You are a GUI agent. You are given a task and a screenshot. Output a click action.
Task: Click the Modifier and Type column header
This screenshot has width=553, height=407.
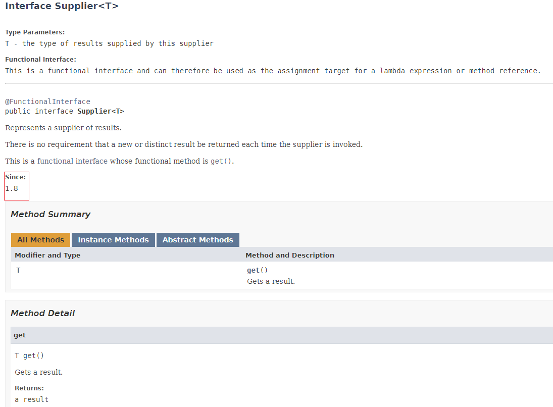pos(47,256)
